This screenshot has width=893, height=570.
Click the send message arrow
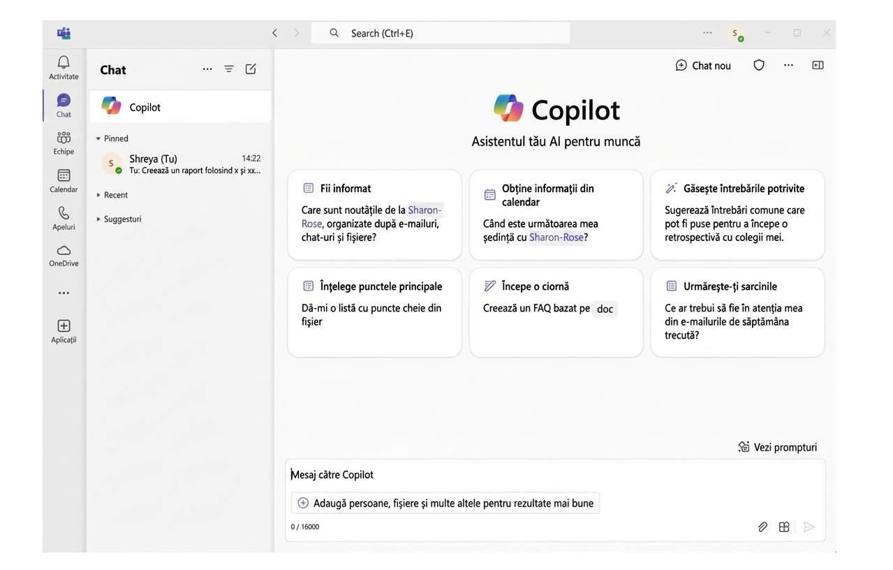(x=809, y=527)
